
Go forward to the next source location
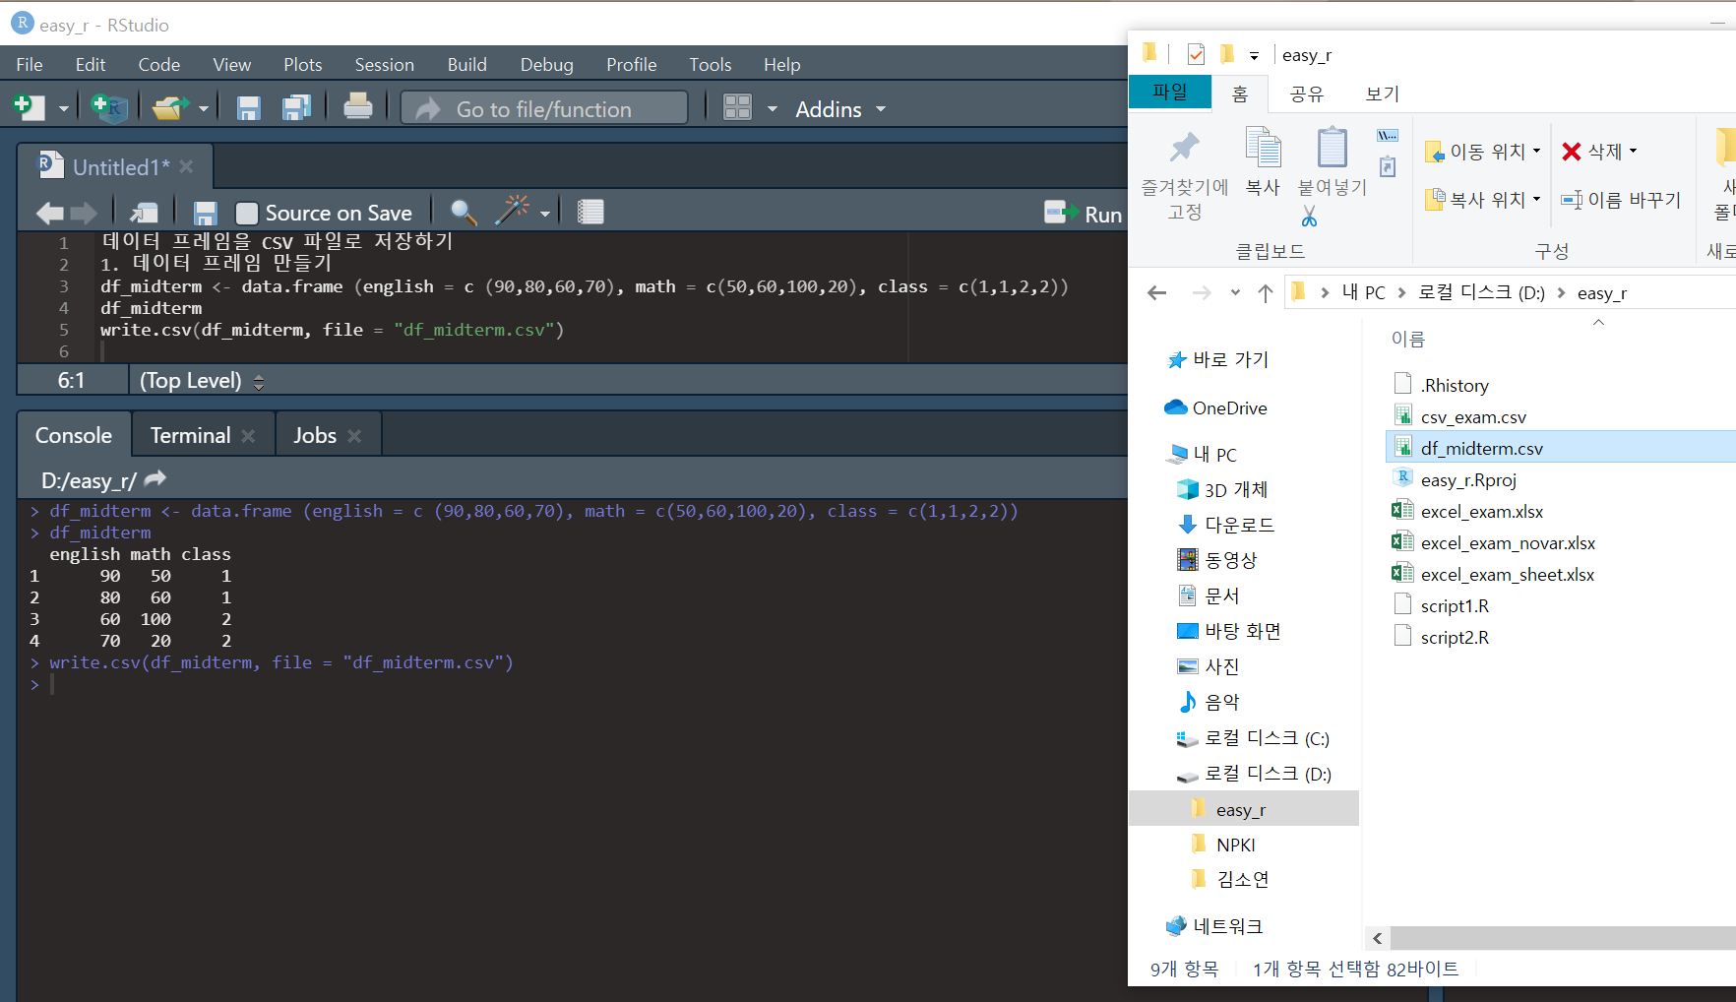pyautogui.click(x=84, y=213)
